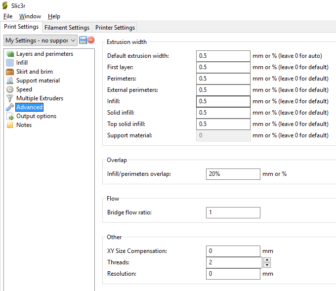Open the Help menu
336x291 pixels.
pyautogui.click(x=54, y=16)
